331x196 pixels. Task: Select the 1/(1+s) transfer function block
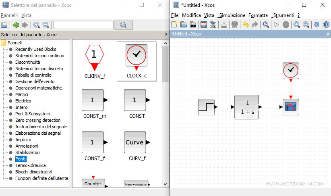(246, 107)
